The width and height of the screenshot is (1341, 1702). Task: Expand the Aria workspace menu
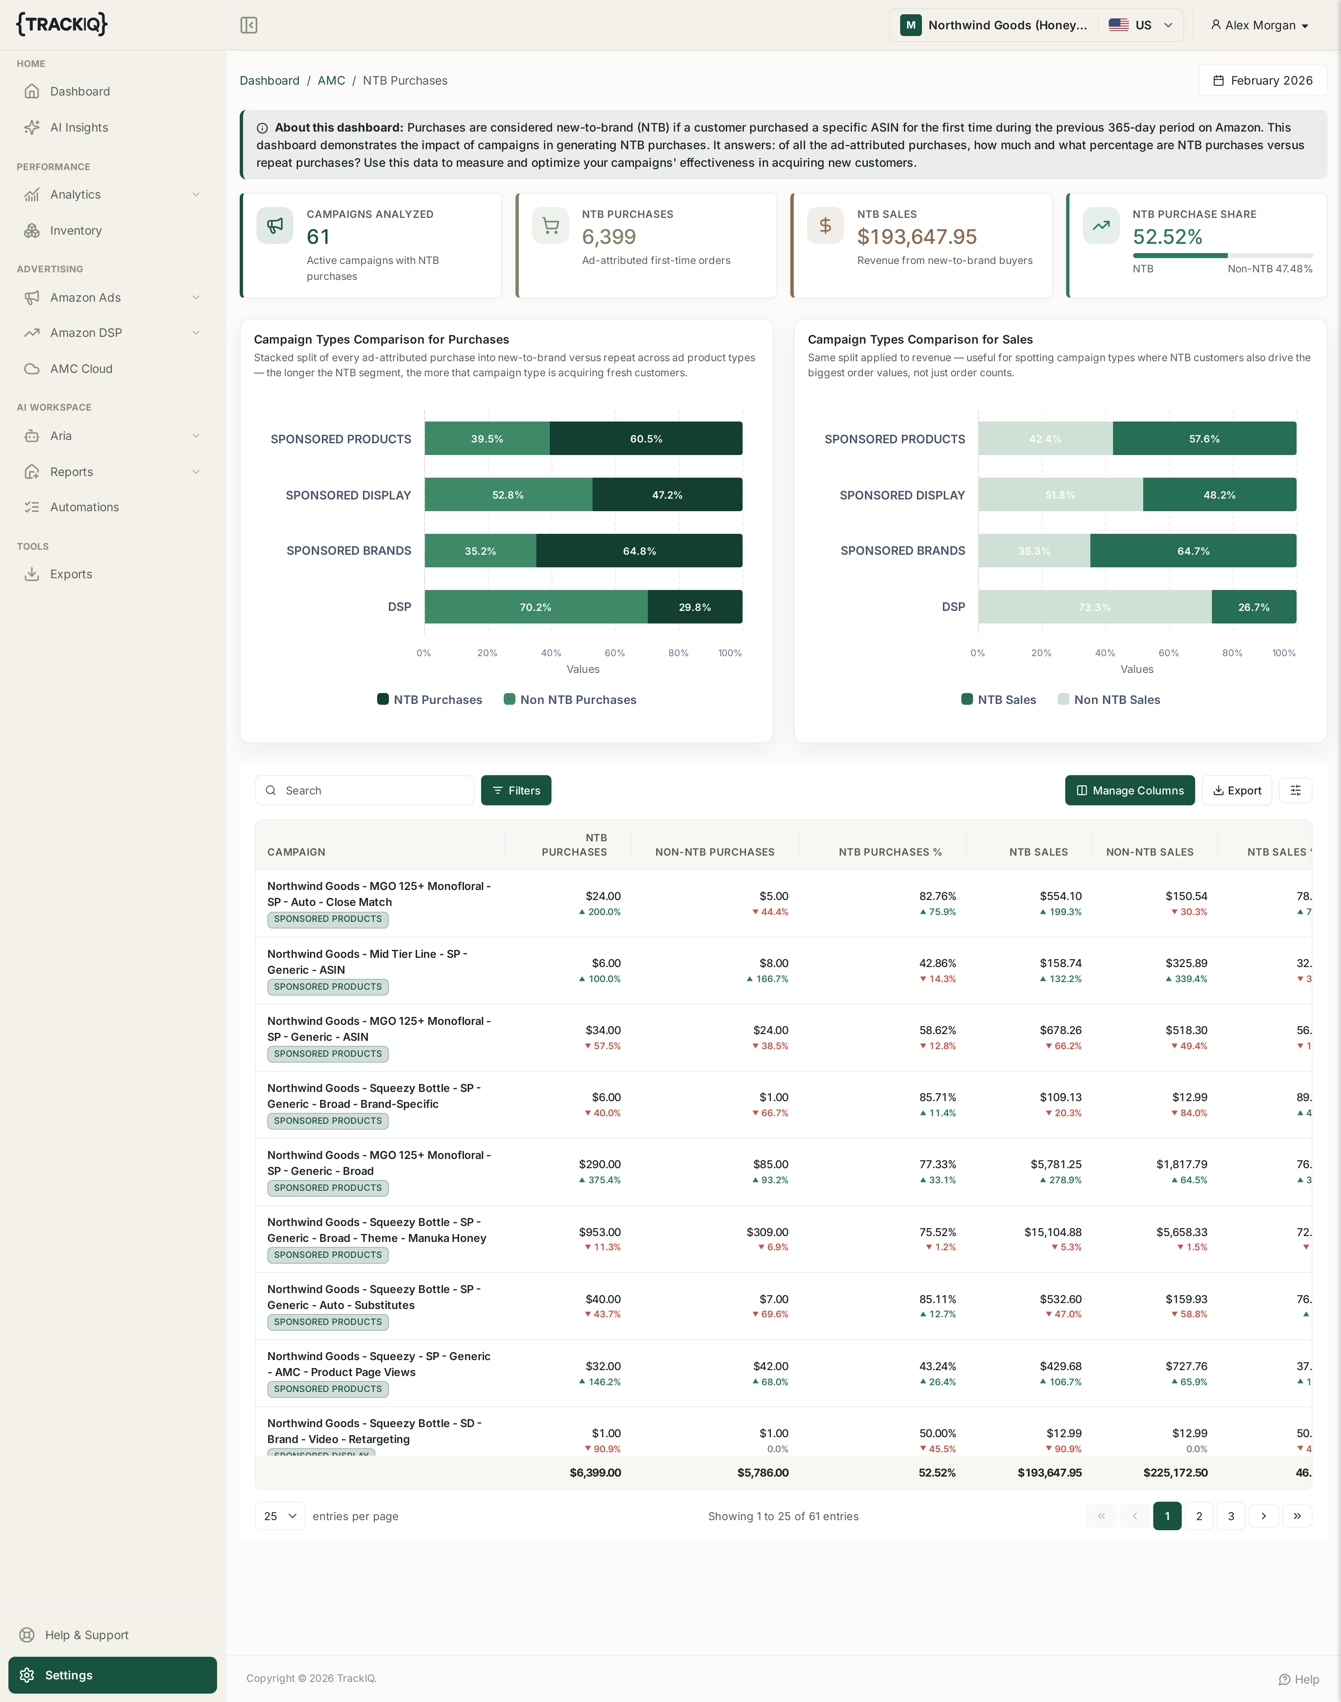point(112,436)
